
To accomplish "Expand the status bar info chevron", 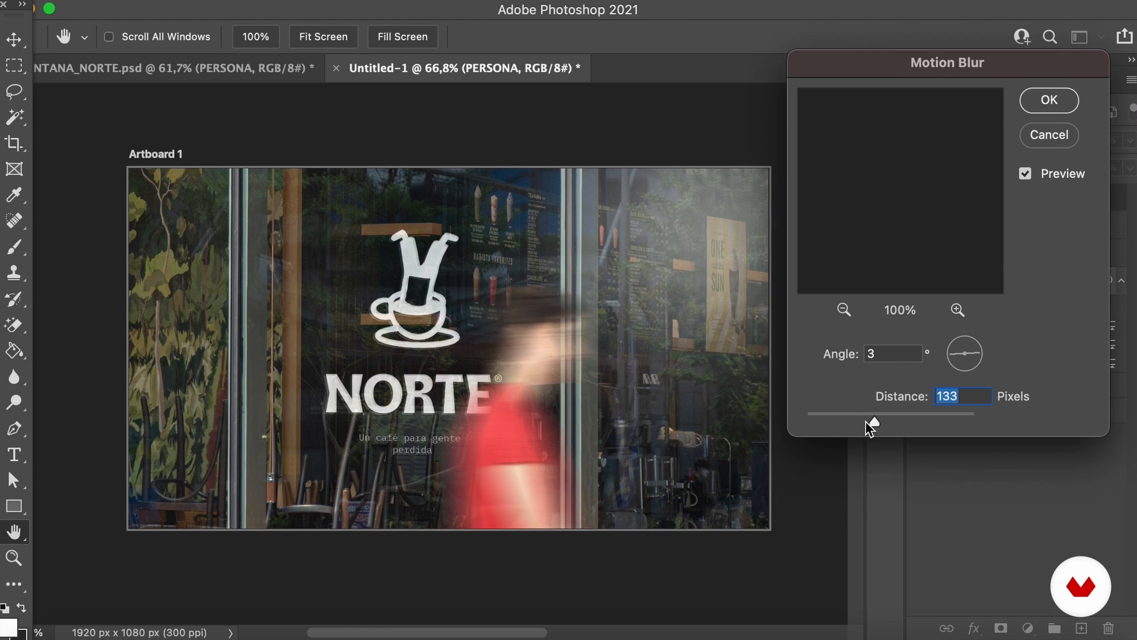I will 230,633.
